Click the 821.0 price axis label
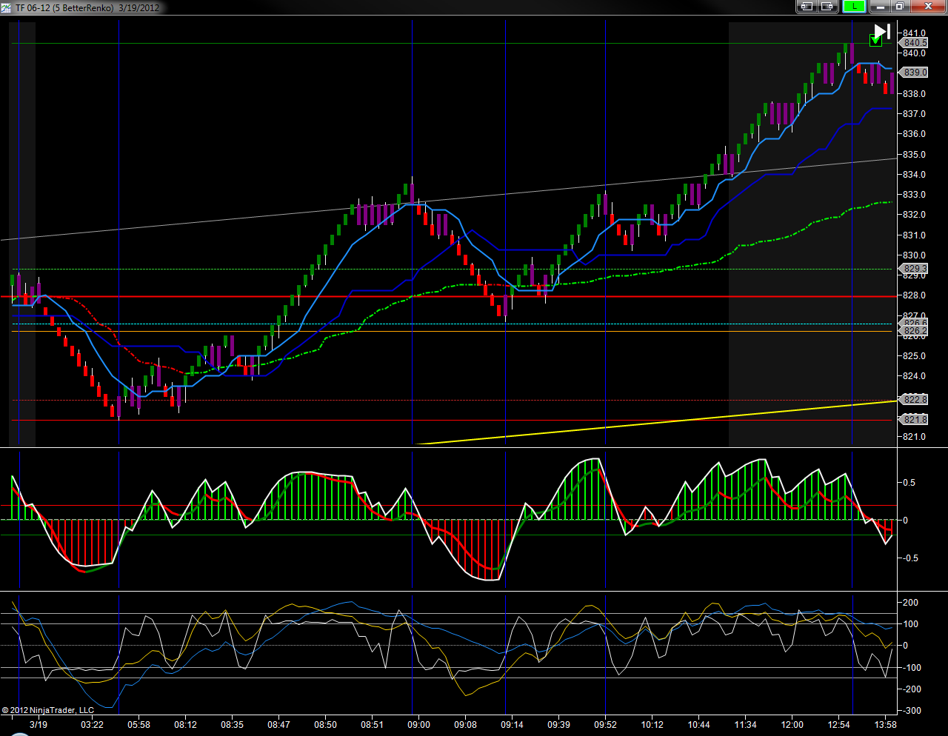This screenshot has height=736, width=948. 915,437
